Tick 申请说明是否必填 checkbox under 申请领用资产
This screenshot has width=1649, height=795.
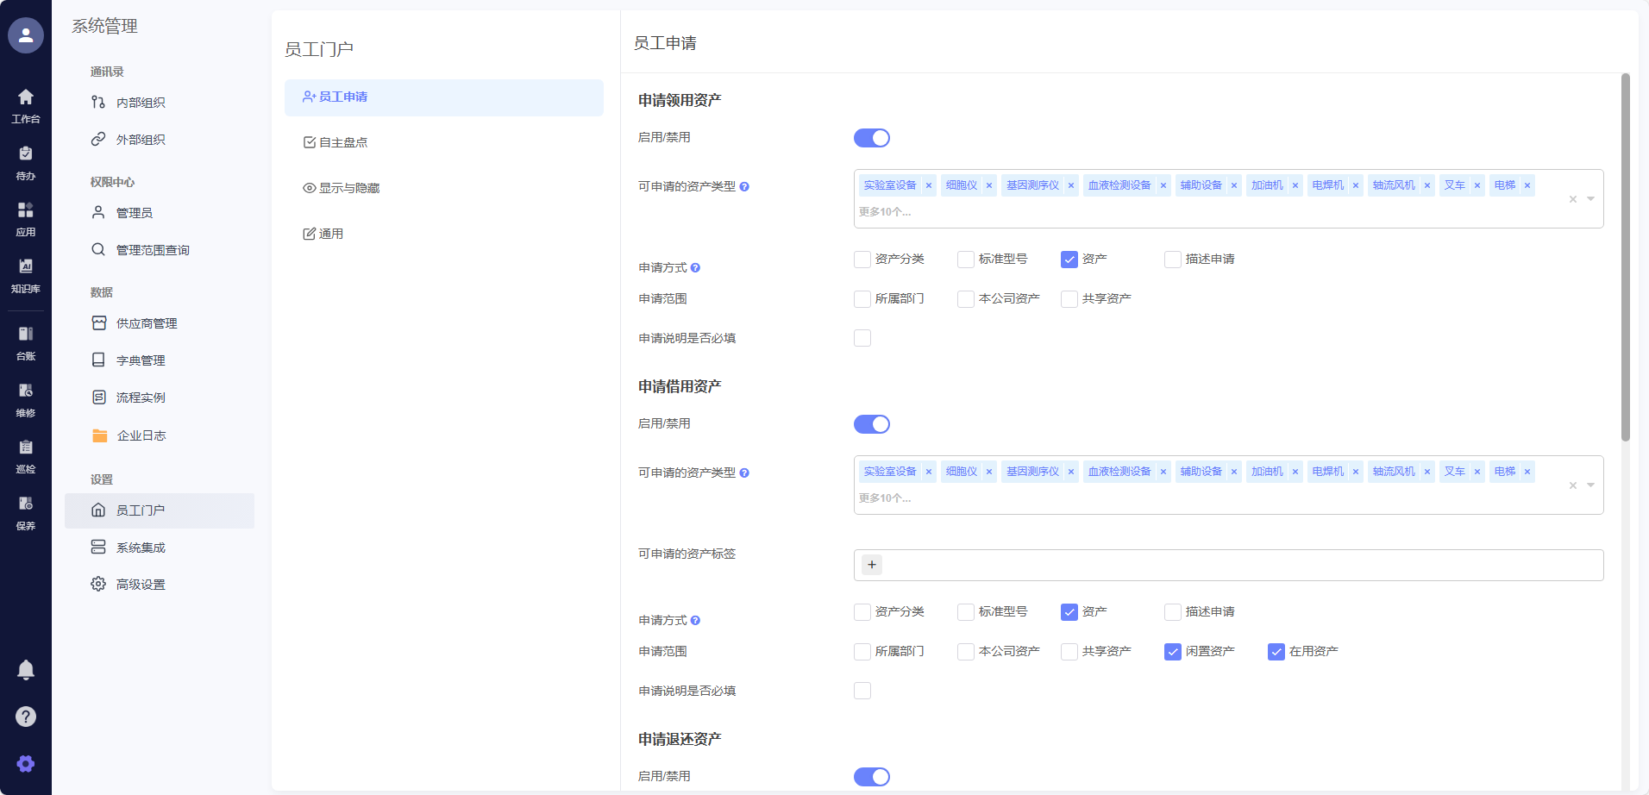click(x=862, y=338)
